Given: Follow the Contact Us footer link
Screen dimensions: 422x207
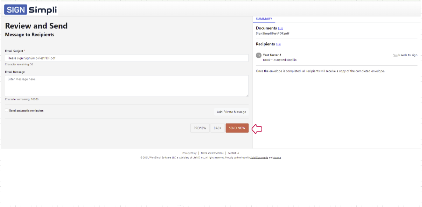Looking at the screenshot, I should (234, 153).
